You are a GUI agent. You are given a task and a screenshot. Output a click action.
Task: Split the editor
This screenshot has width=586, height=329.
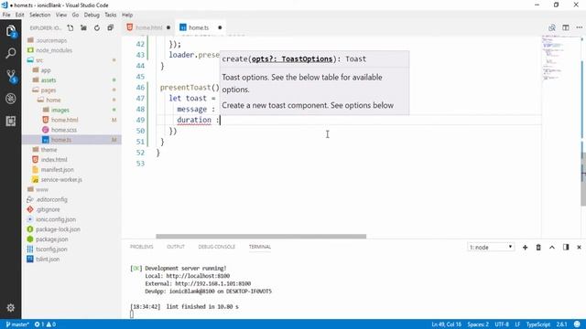click(566, 27)
